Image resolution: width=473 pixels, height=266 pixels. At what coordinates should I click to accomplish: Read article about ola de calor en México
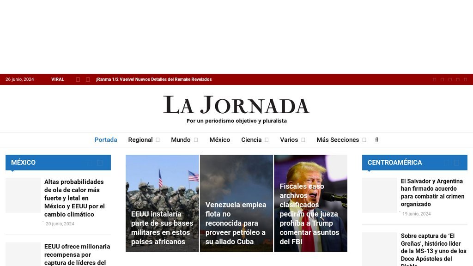point(74,198)
